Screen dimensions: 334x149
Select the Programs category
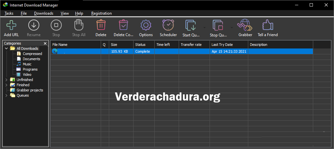coord(30,69)
